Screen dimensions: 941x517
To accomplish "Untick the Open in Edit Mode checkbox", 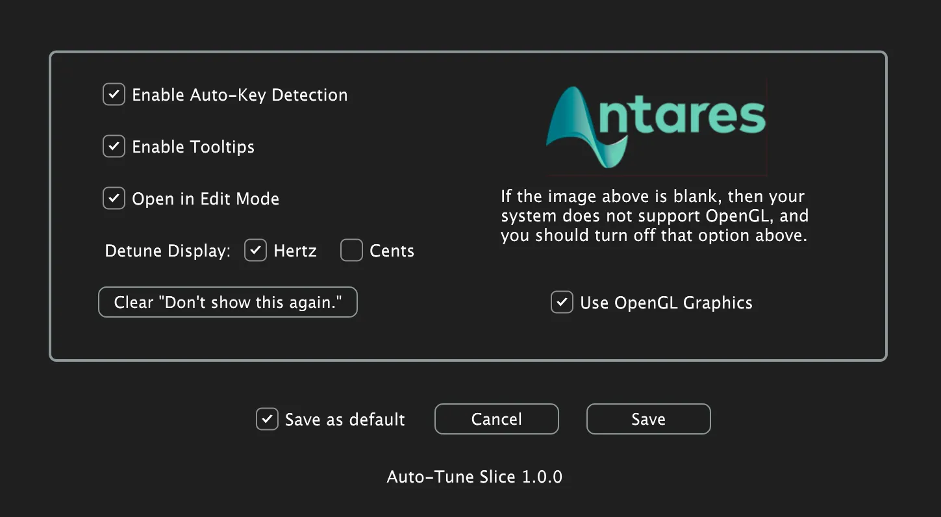I will (x=114, y=198).
